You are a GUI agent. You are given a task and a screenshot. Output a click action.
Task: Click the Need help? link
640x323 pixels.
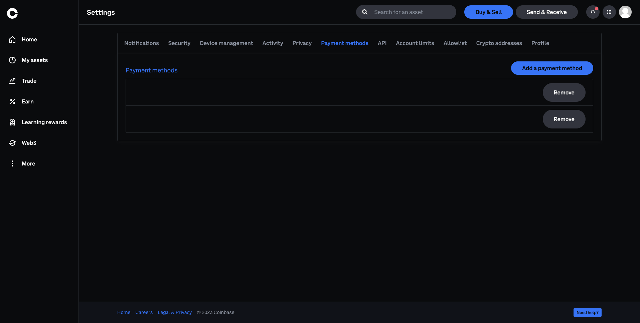click(x=587, y=312)
